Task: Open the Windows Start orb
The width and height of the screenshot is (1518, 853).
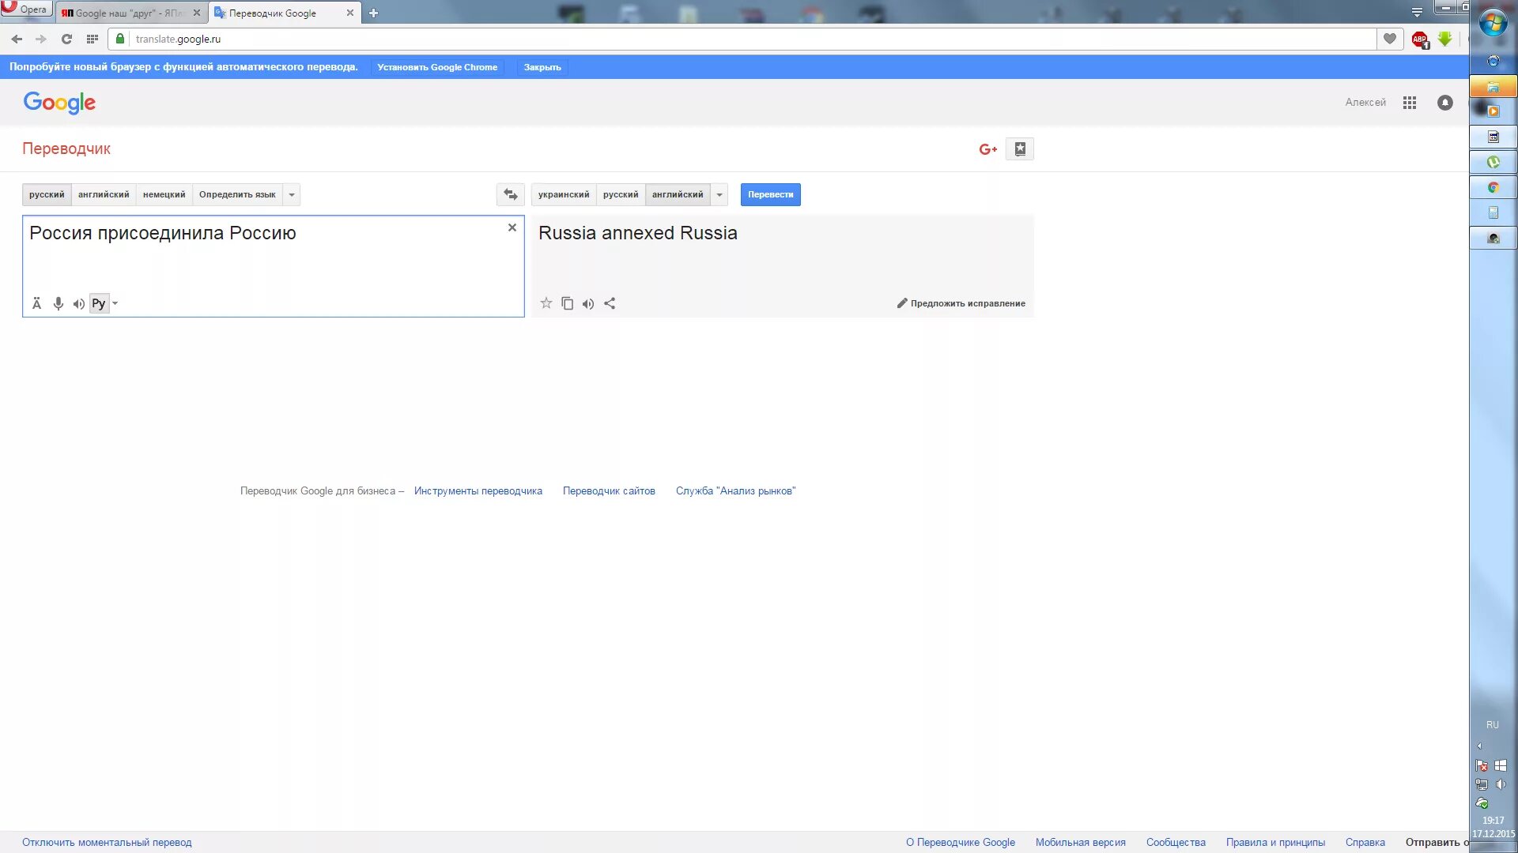Action: tap(1493, 24)
